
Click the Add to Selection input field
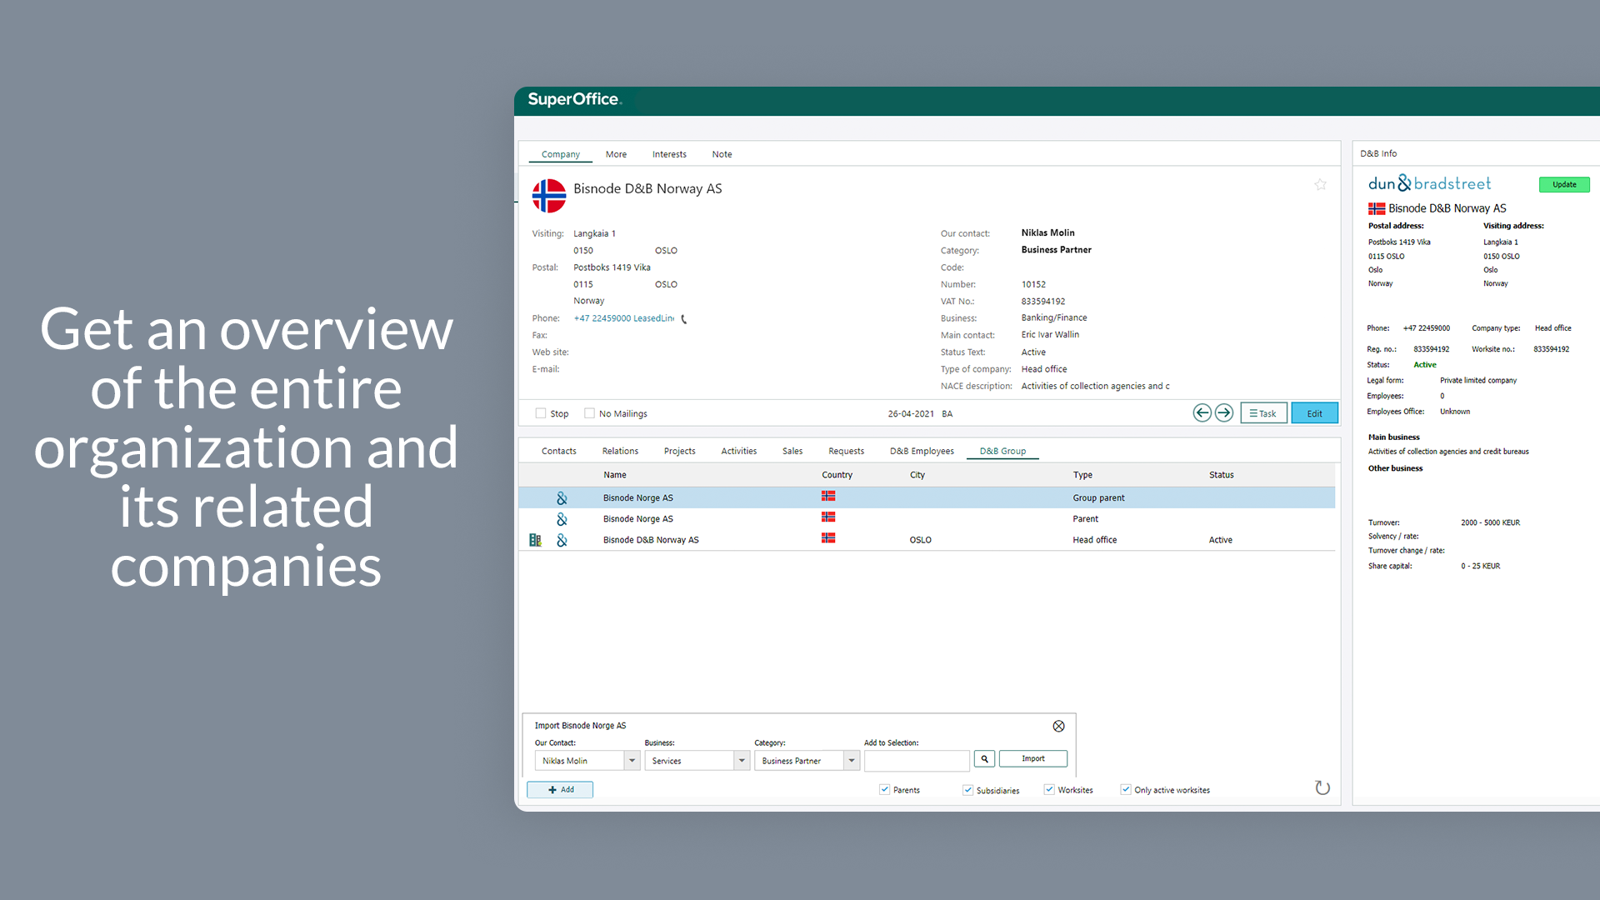pos(917,761)
